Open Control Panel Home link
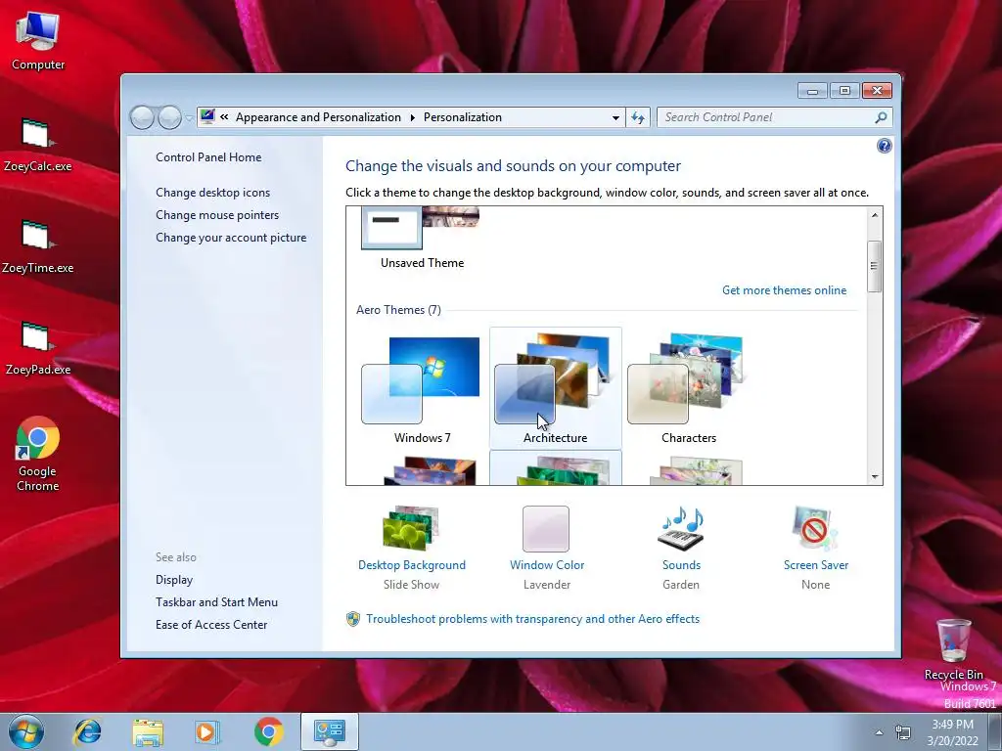The height and width of the screenshot is (751, 1002). [208, 157]
